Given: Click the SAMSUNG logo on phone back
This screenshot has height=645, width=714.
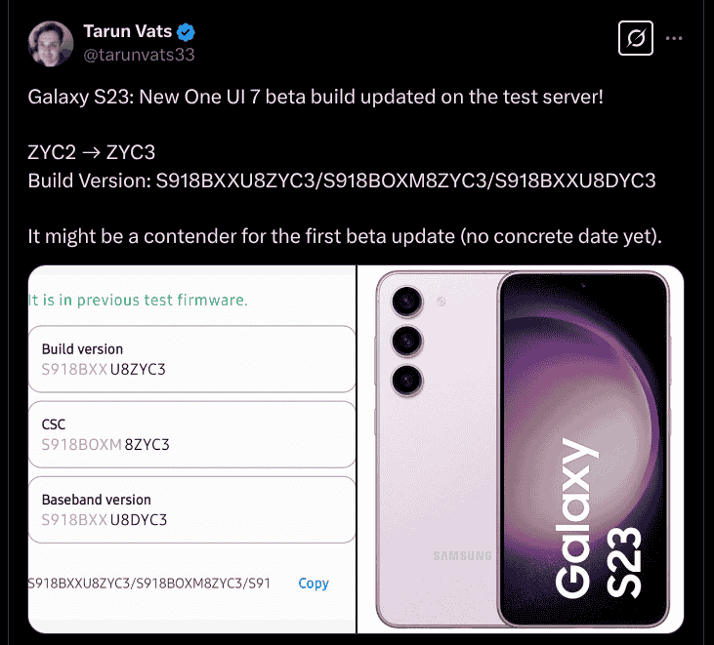Looking at the screenshot, I should 462,556.
